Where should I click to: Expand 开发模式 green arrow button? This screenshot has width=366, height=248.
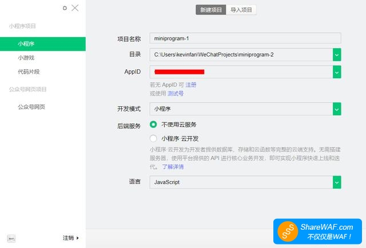point(337,109)
